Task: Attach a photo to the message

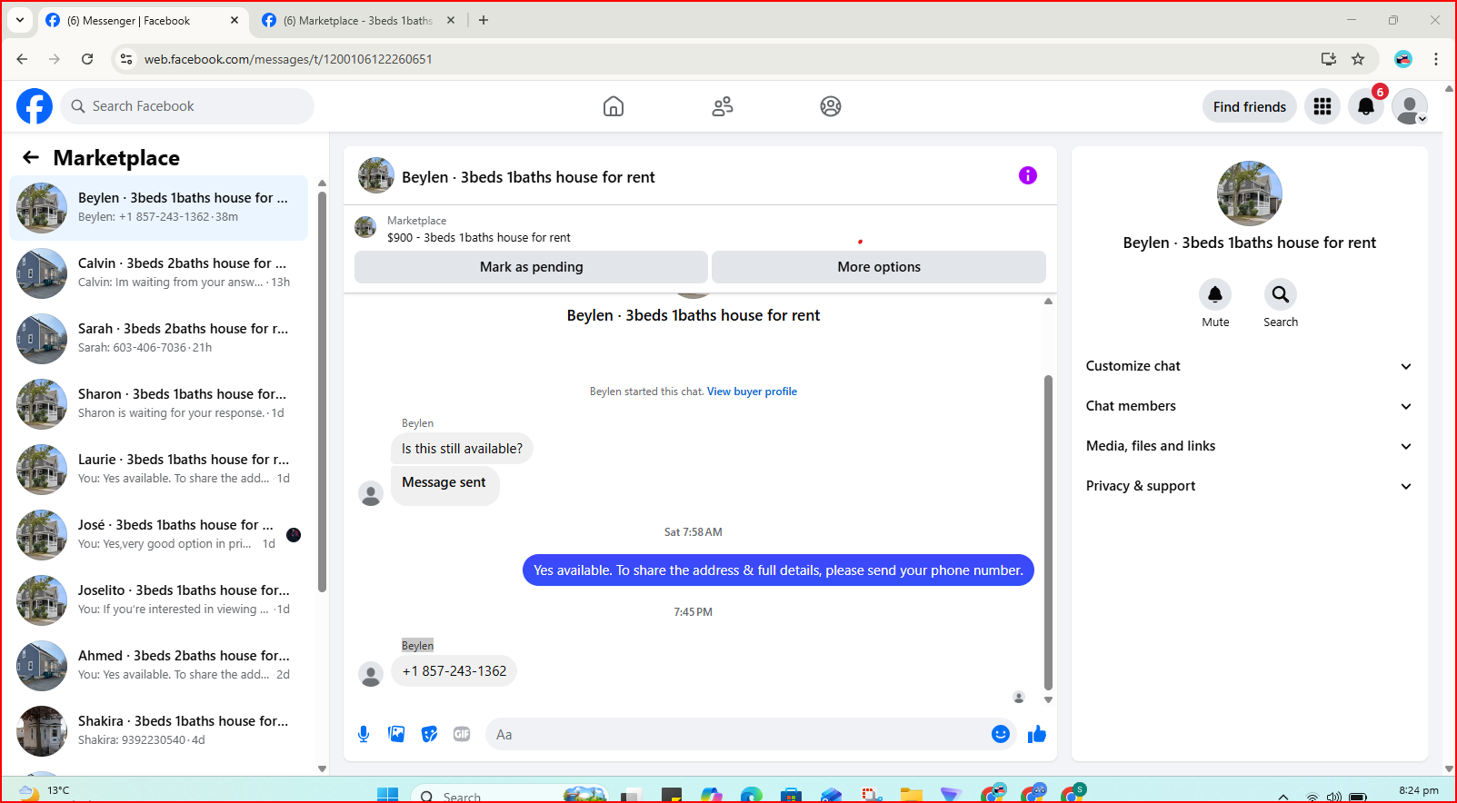Action: pos(396,734)
